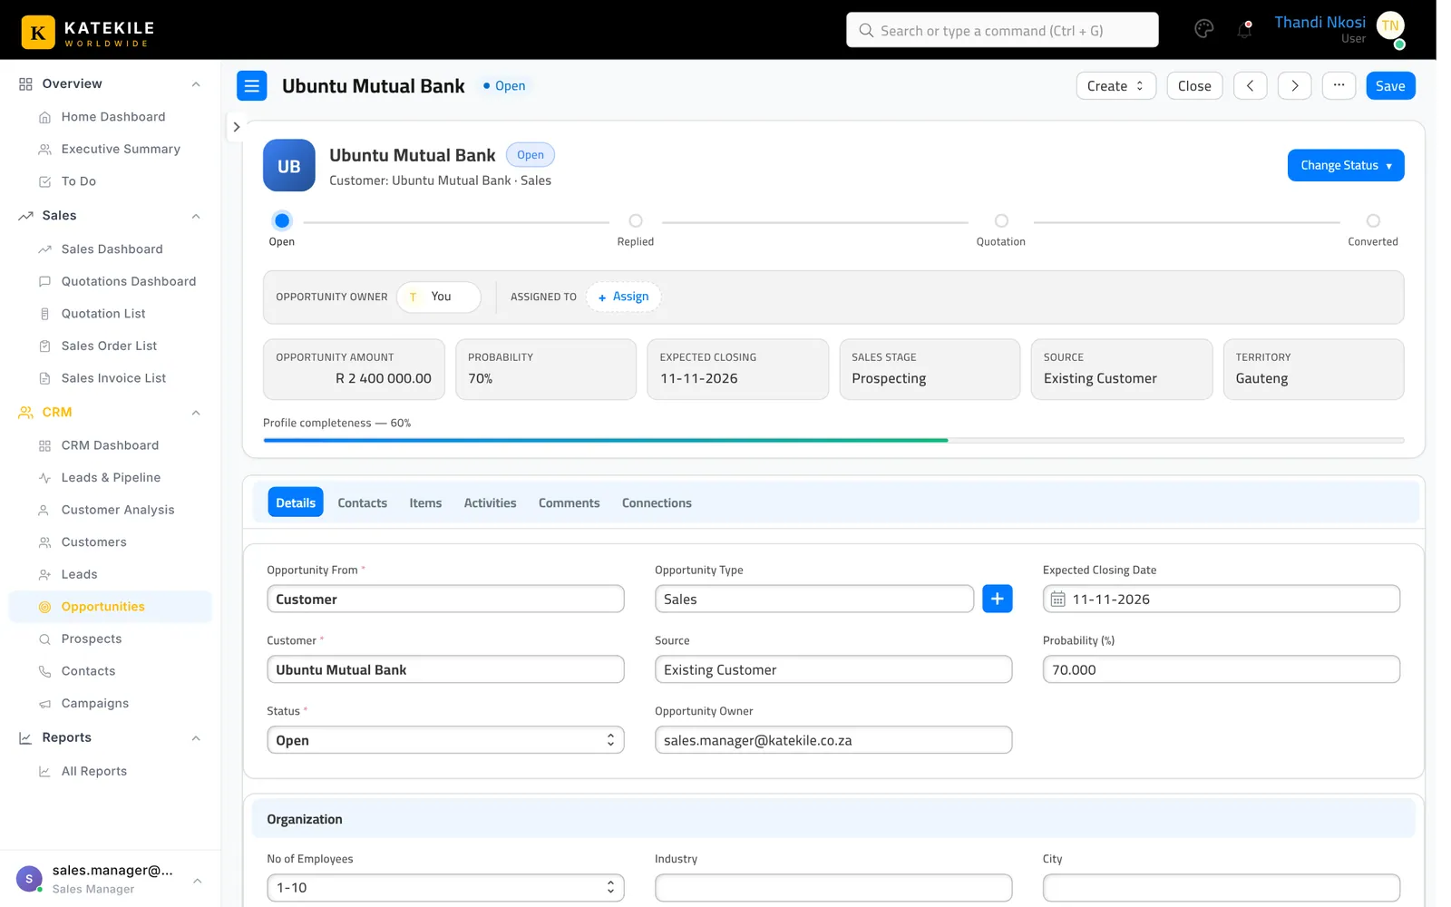Collapse the Overview sidebar section

point(196,84)
